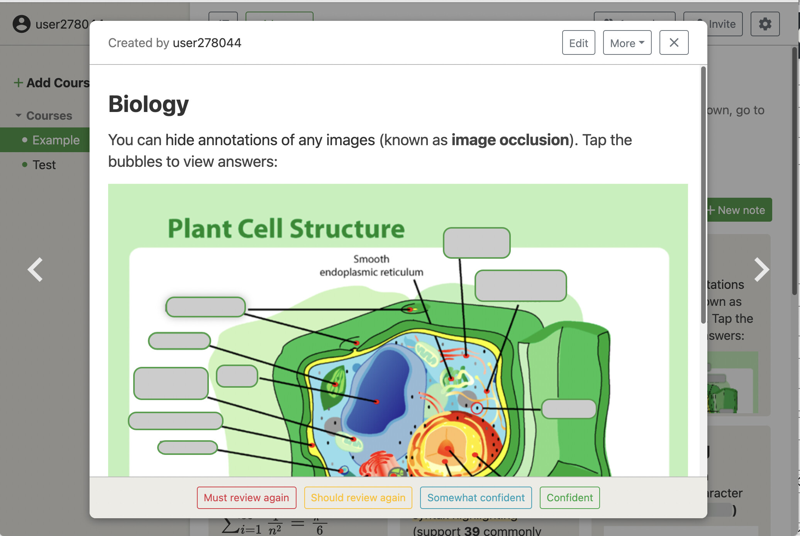Click the Edit button
The width and height of the screenshot is (800, 536).
(x=578, y=42)
